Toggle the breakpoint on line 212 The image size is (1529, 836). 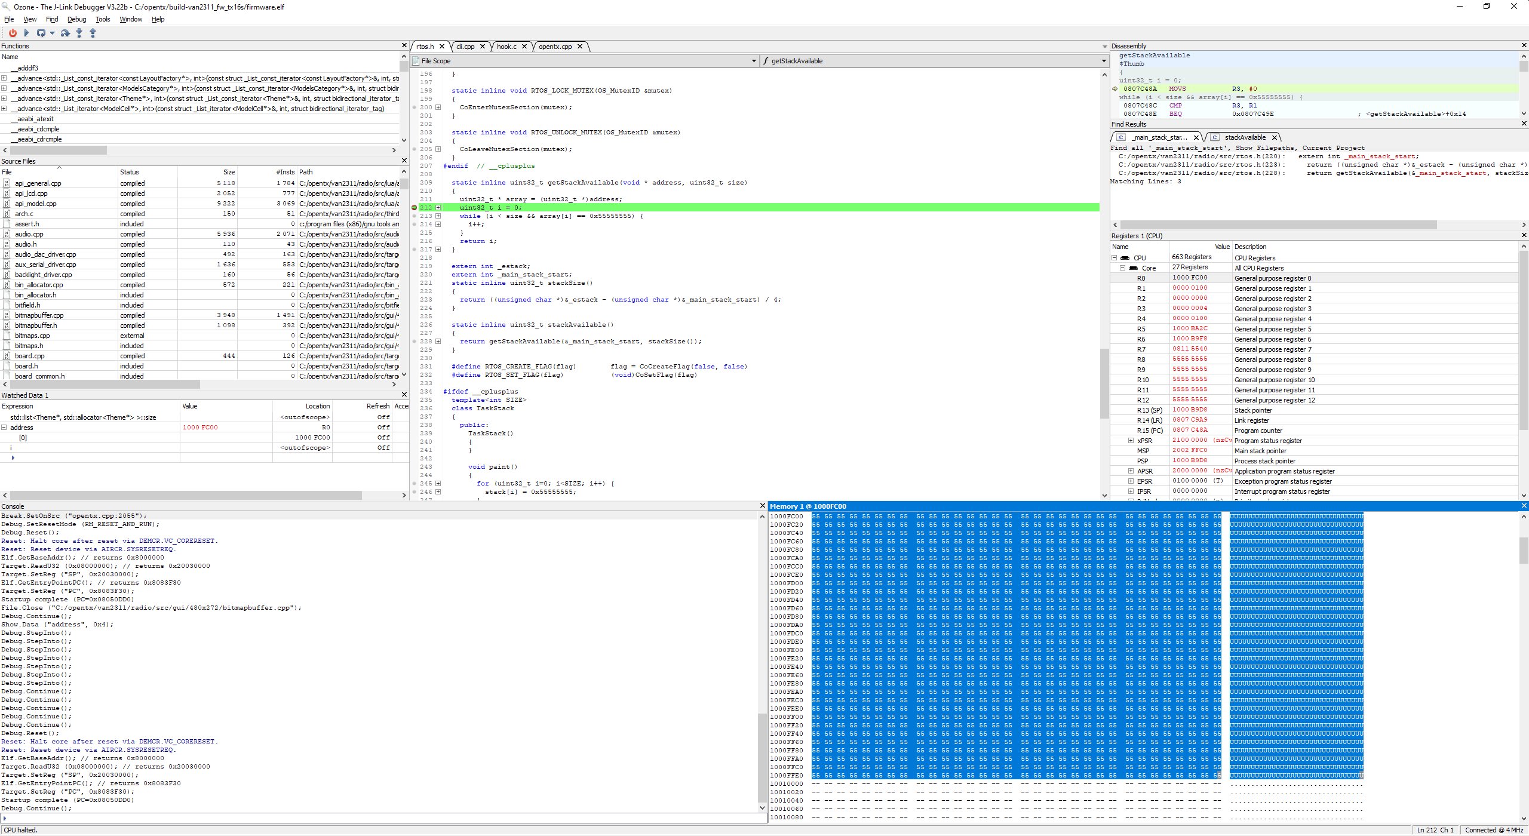pyautogui.click(x=415, y=208)
